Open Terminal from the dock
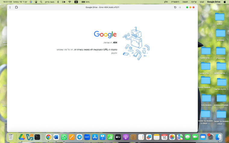The image size is (229, 143). tap(37, 137)
